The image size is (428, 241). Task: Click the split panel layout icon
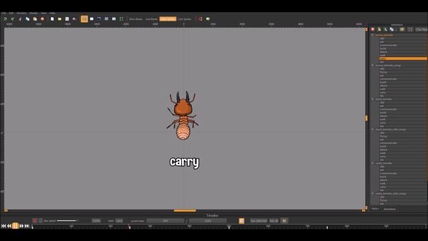[x=114, y=19]
